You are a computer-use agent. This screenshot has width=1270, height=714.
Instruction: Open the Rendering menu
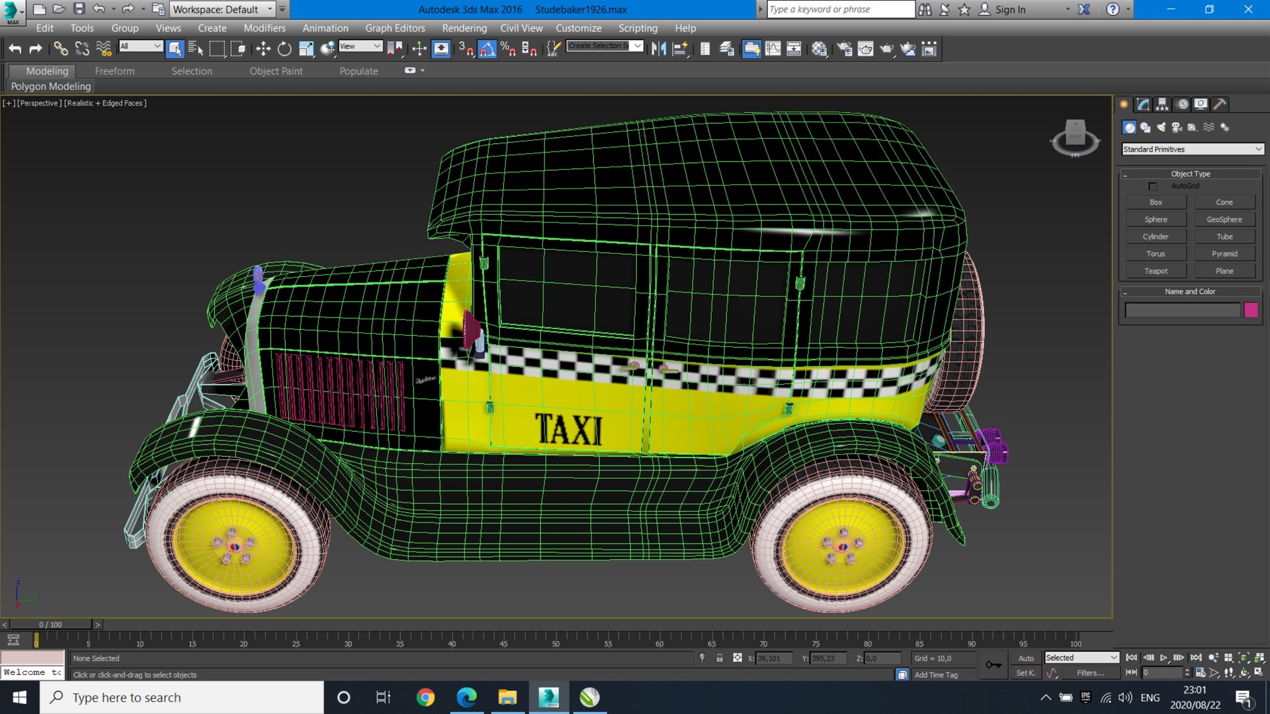(464, 28)
